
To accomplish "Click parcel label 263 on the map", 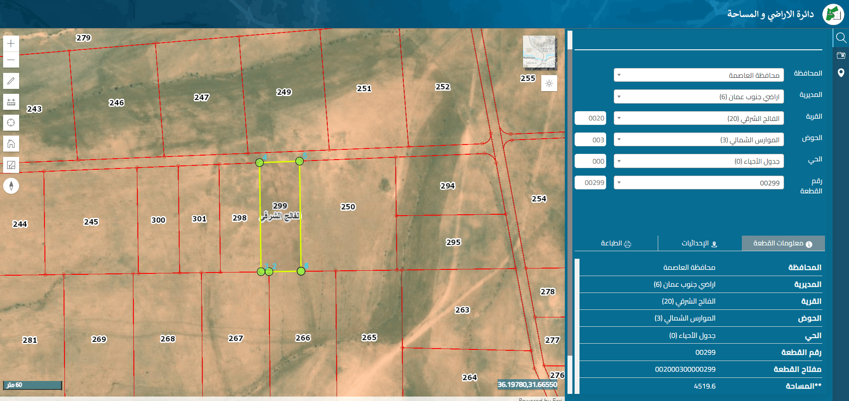I will 462,310.
